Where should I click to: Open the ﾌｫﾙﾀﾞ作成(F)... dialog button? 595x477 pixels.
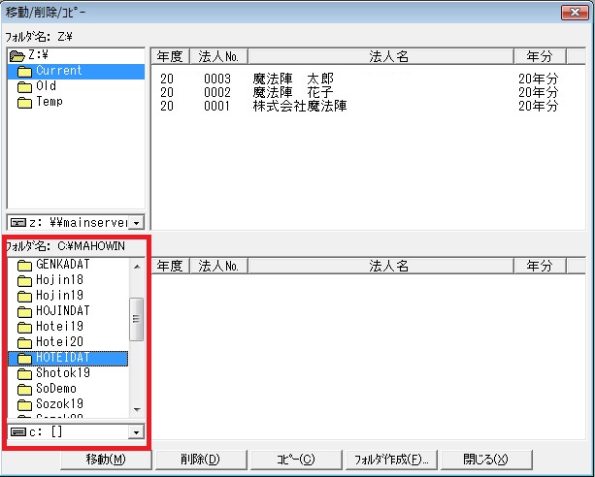[x=389, y=459]
